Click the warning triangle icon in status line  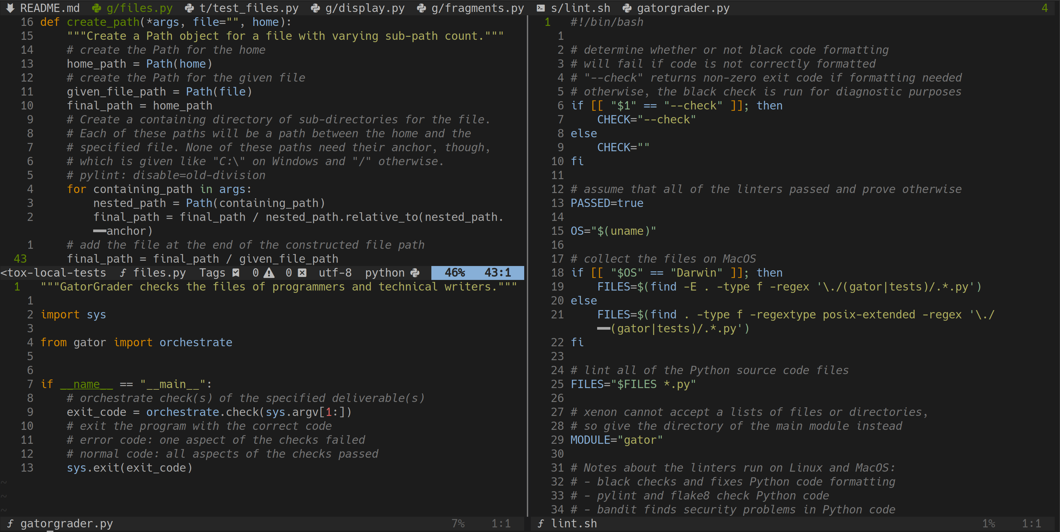tap(269, 273)
